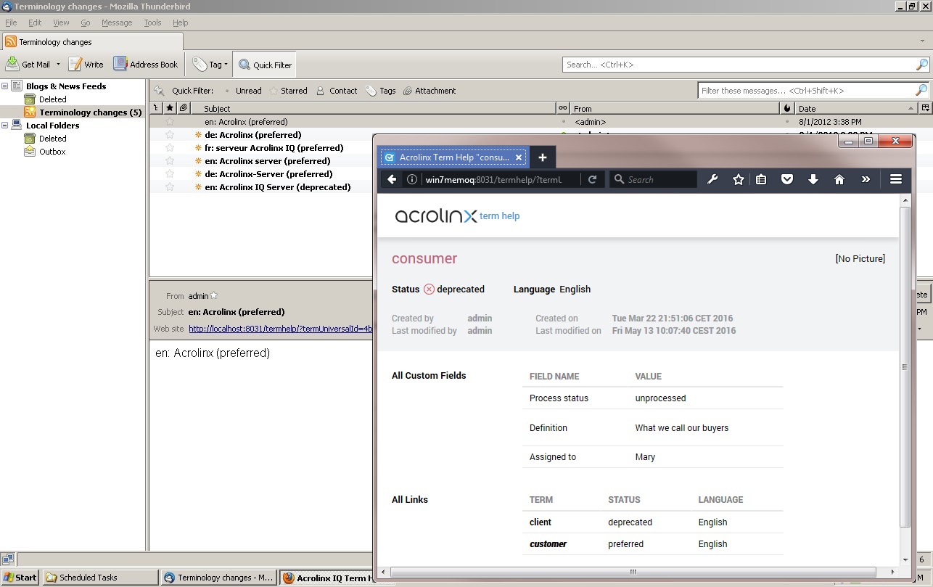
Task: Toggle the Attachment quick filter
Action: pos(429,91)
